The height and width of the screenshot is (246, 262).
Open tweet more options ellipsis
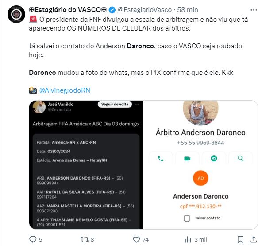(x=254, y=10)
